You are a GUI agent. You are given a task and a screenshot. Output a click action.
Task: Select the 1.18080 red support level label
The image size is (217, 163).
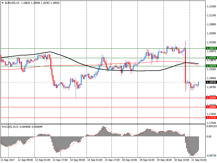pyautogui.click(x=211, y=107)
